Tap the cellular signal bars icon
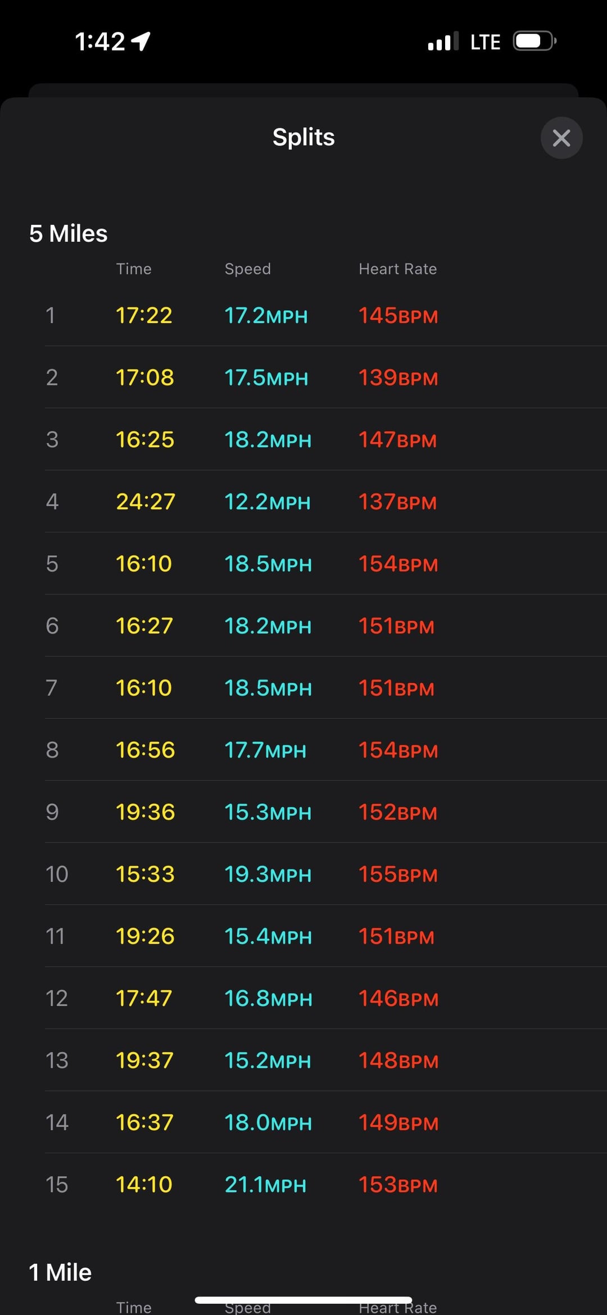Viewport: 607px width, 1315px height. (443, 42)
